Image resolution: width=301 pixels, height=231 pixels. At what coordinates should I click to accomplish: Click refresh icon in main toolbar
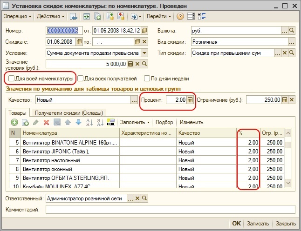[x=87, y=16]
